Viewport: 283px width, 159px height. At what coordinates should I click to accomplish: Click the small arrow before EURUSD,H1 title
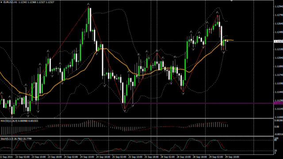tap(1, 2)
